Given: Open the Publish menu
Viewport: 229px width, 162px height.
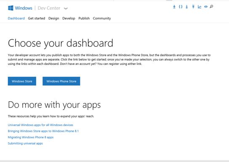Looking at the screenshot, I should click(x=84, y=18).
